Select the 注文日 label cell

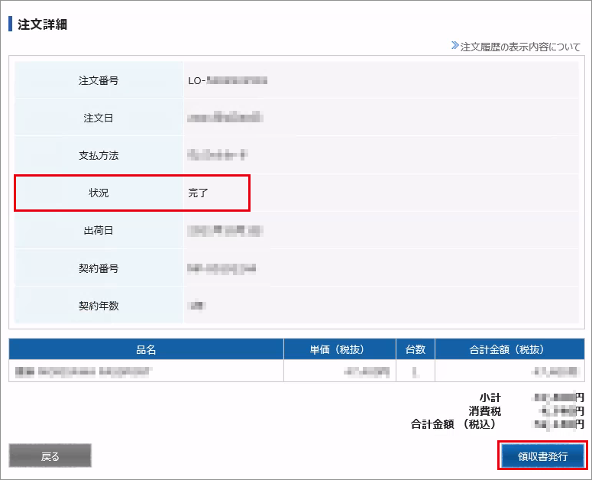pos(99,118)
